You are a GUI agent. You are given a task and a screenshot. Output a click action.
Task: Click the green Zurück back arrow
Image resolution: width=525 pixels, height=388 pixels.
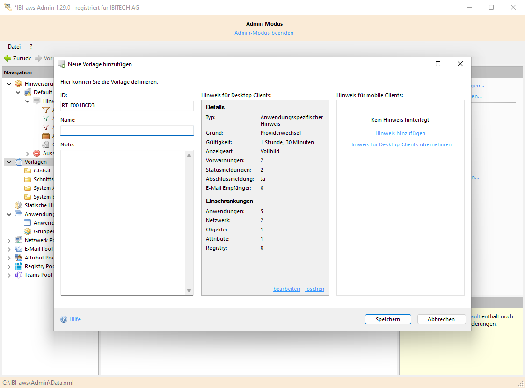pyautogui.click(x=8, y=58)
